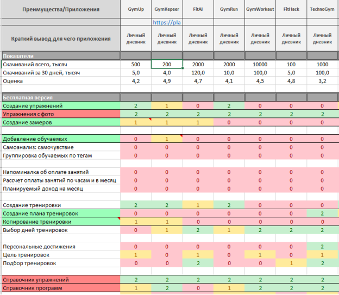Viewport: 339px width, 295px height.
Task: Select the TechnoGym Личный дневник cell
Action: [x=322, y=39]
